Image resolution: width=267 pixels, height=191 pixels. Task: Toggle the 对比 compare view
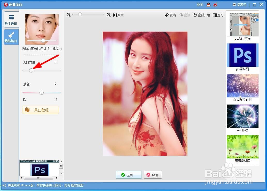(218, 15)
